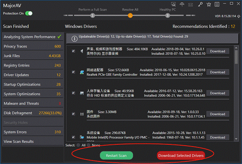The image size is (242, 164).
Task: Click the firmware chip icon at 3.30MB row
Action: 82,114
